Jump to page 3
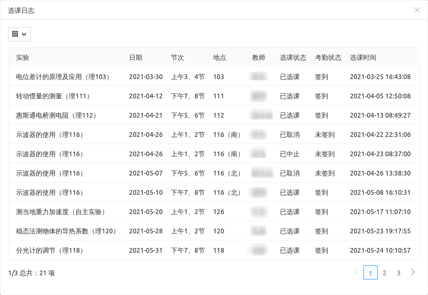Screen dimensions: 428x295 tap(398, 273)
